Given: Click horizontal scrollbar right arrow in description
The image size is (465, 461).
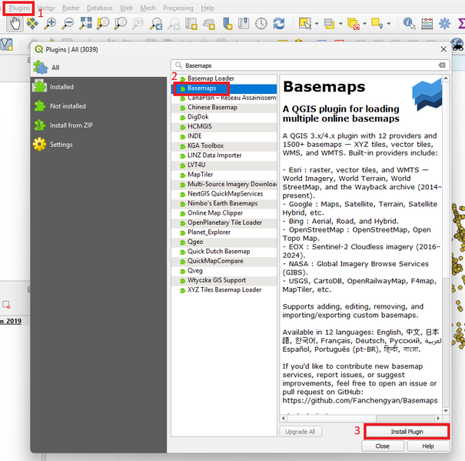Looking at the screenshot, I should [x=438, y=418].
